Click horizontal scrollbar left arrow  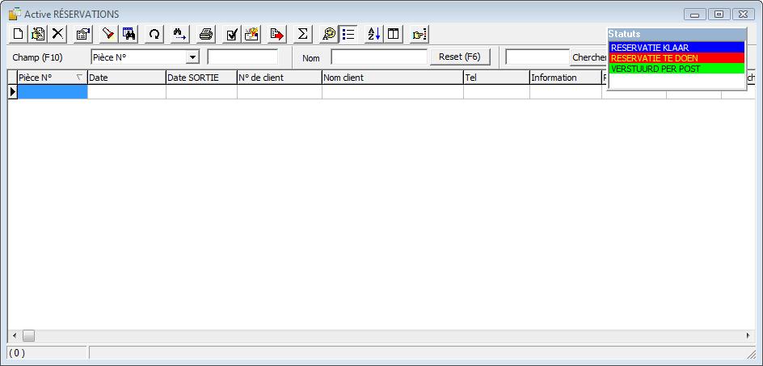(15, 336)
